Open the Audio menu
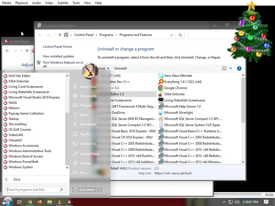Screen dimensions: 275x206 tap(37, 3)
